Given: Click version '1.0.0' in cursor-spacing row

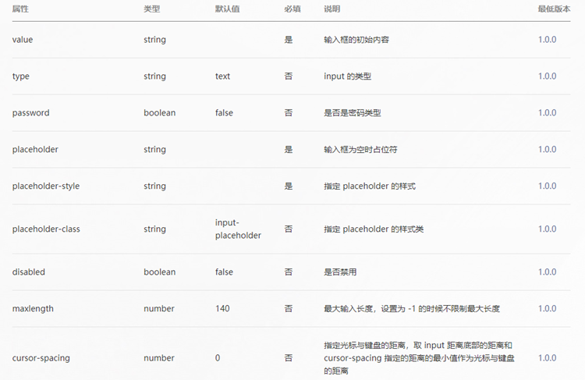Looking at the screenshot, I should point(547,358).
